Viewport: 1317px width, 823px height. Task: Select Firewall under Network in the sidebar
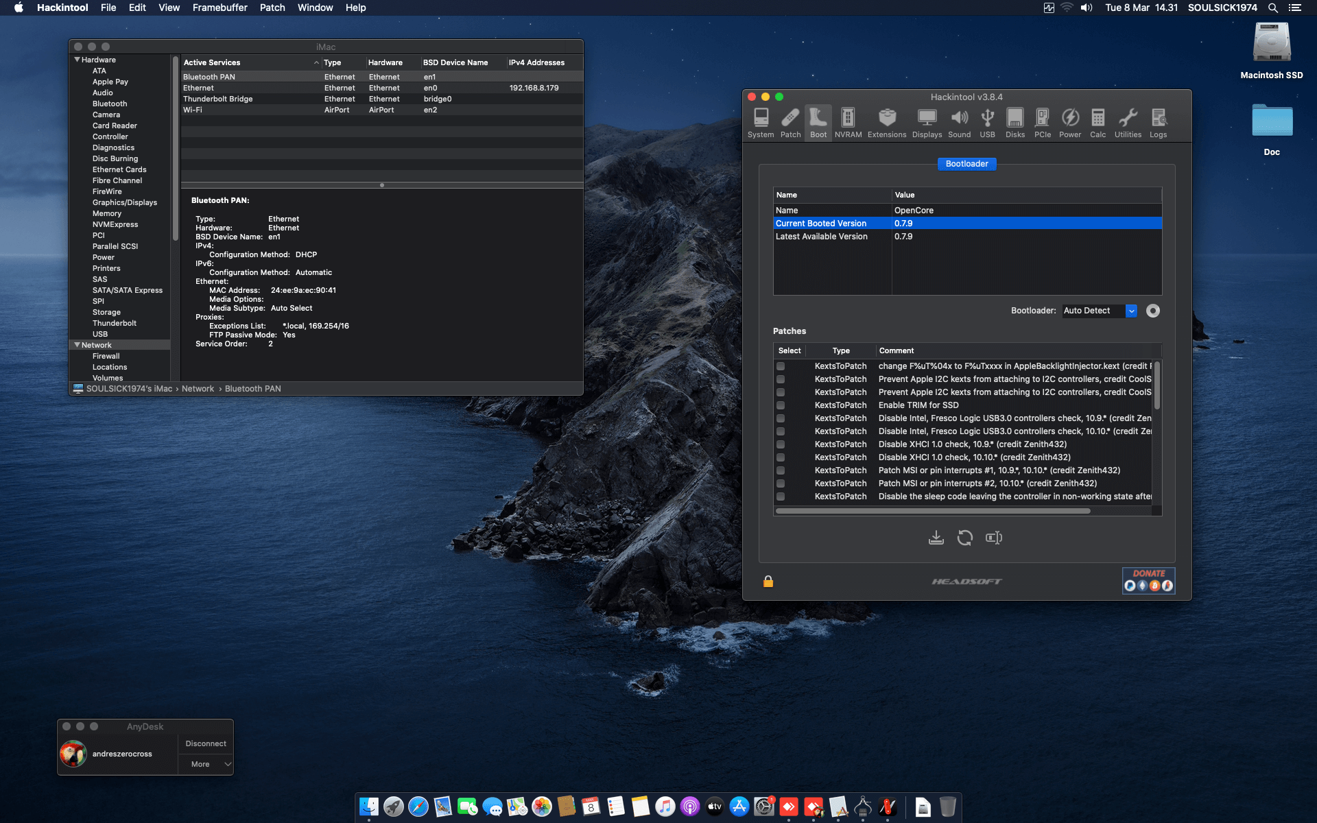point(106,356)
